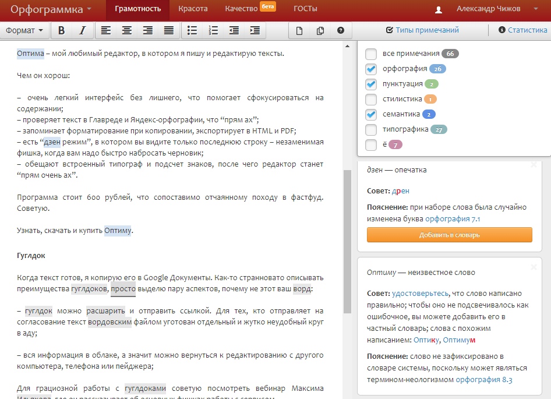This screenshot has height=399, width=551.
Task: Click the scrollbar up arrow
Action: tap(347, 46)
